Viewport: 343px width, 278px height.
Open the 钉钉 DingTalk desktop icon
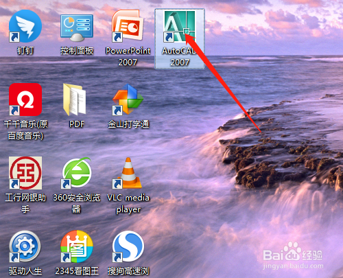[25, 26]
